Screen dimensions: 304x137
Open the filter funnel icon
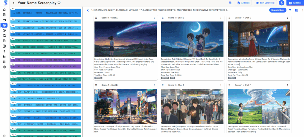point(290,10)
